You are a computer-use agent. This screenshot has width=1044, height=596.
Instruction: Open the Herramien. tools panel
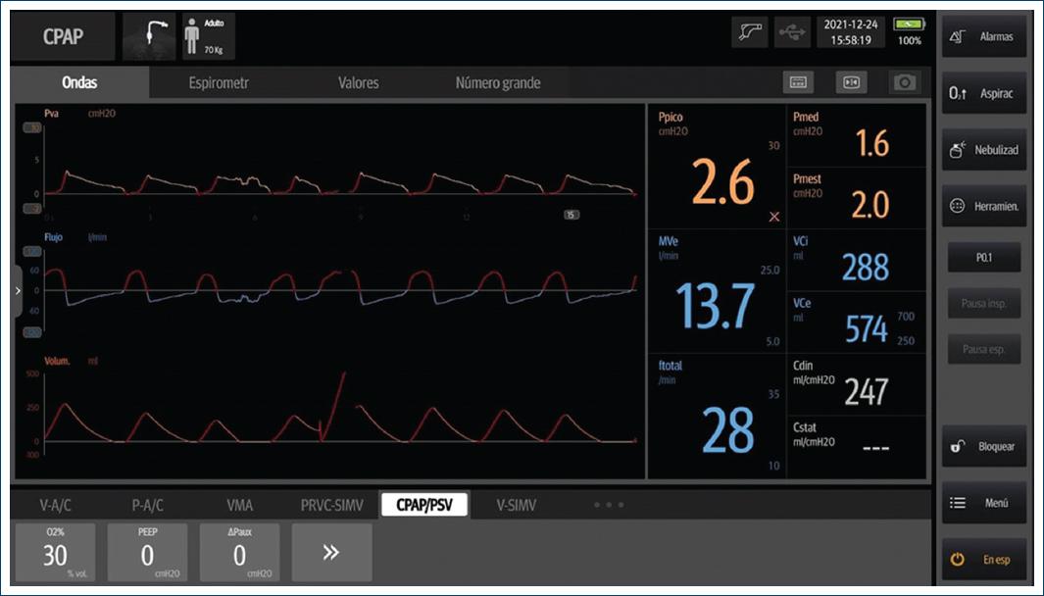pos(984,207)
